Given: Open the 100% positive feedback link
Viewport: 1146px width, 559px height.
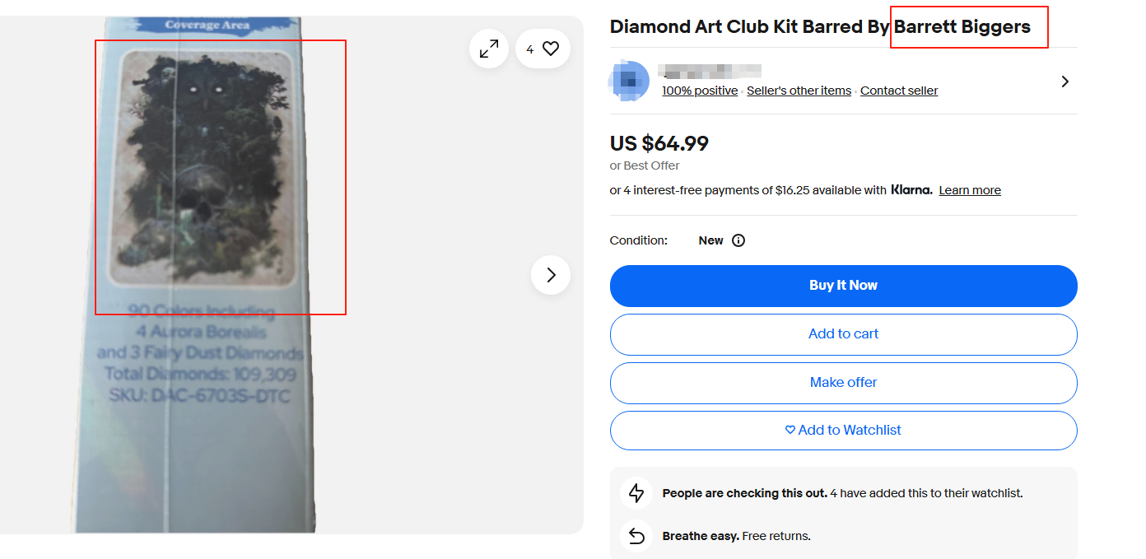Looking at the screenshot, I should pos(700,91).
